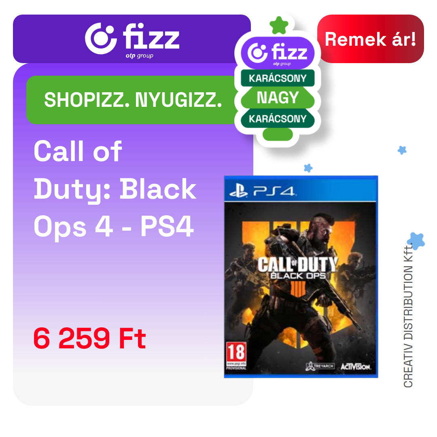Click the Remek ár! red badge

click(x=370, y=39)
